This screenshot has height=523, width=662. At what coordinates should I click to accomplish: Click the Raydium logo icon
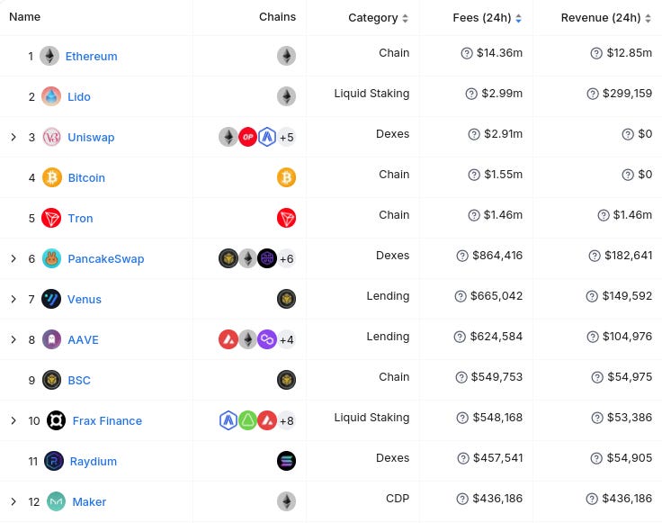[x=54, y=461]
